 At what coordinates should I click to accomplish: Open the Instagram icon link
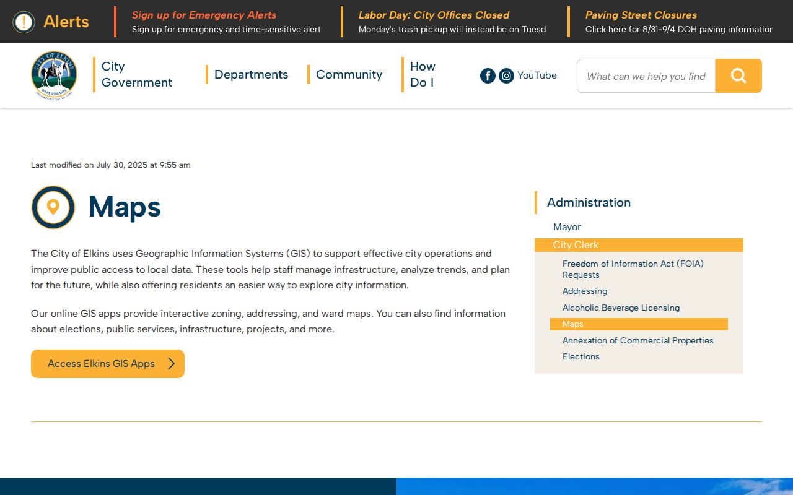tap(506, 75)
